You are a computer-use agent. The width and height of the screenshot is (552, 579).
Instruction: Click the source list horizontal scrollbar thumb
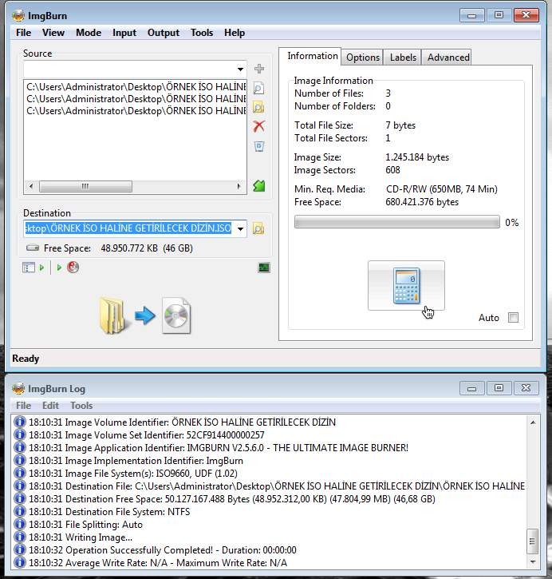point(85,186)
